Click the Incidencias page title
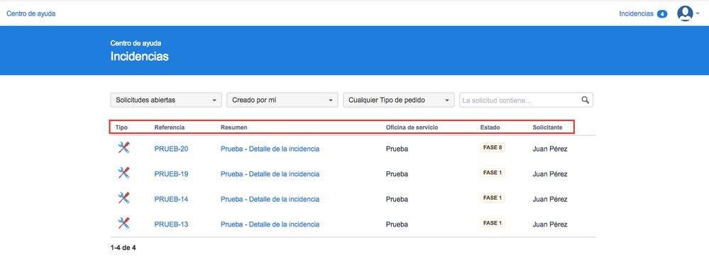Viewport: 709px width, 264px height. click(x=139, y=57)
